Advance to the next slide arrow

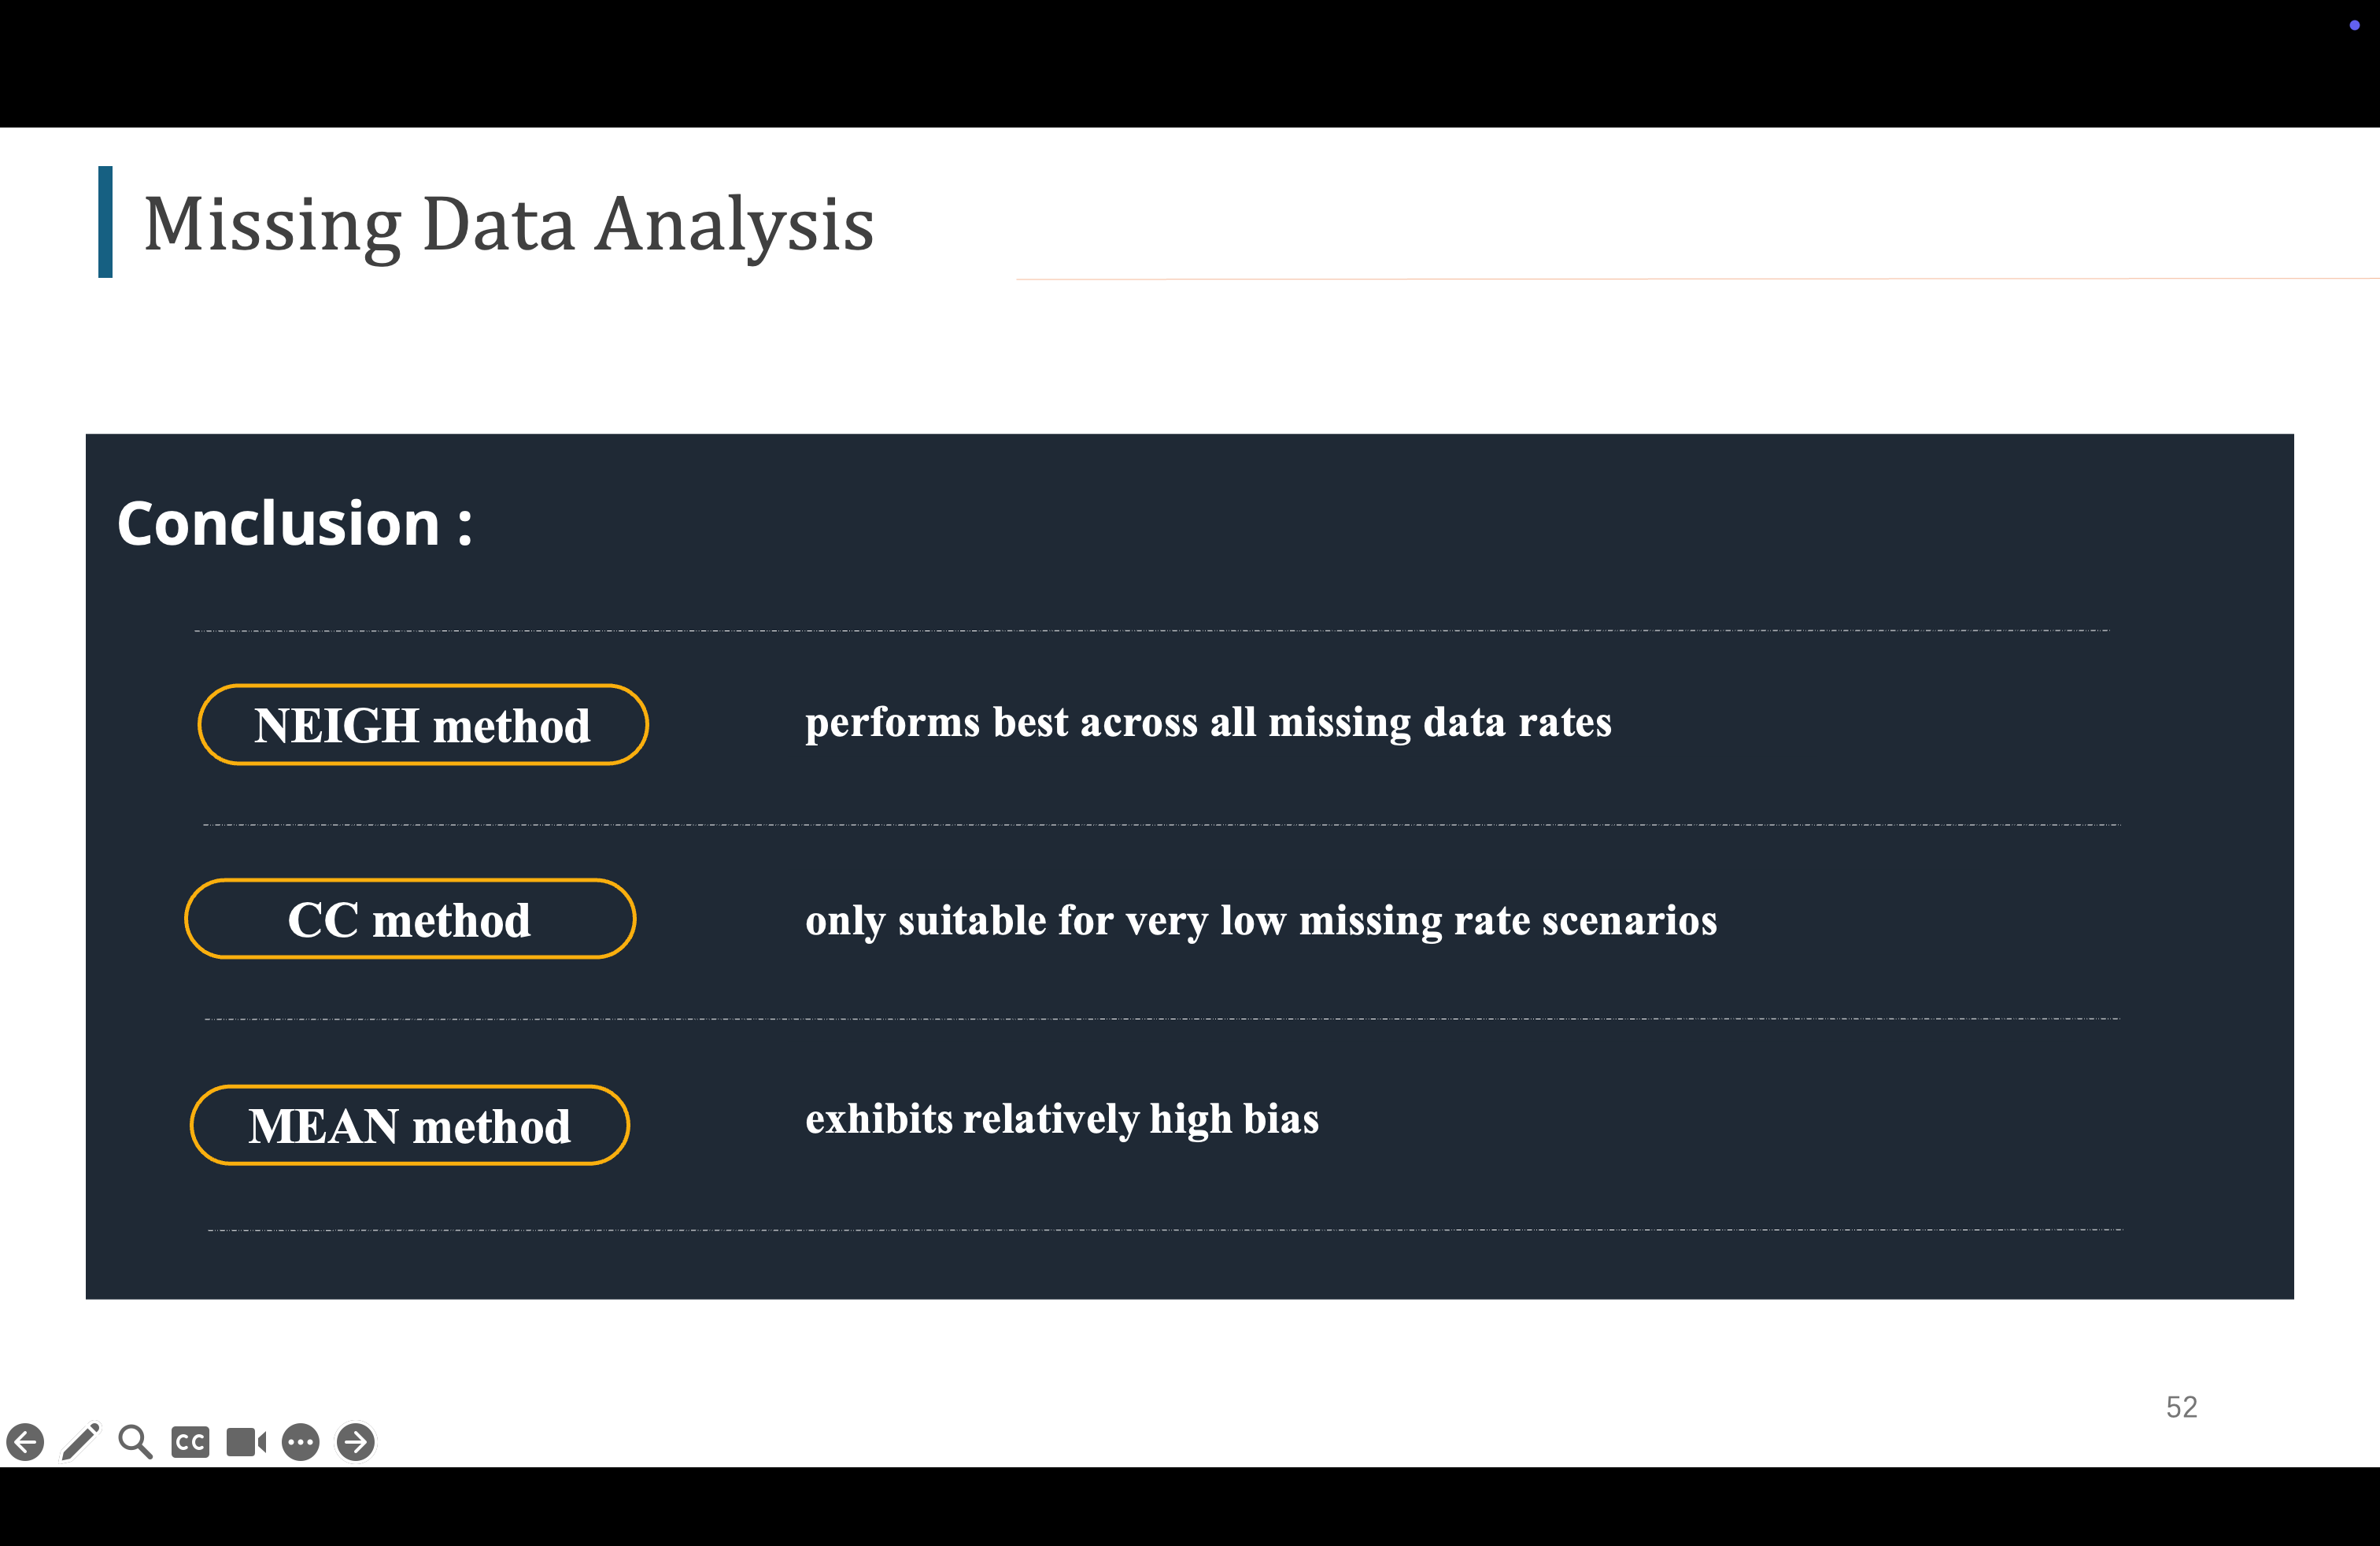356,1442
